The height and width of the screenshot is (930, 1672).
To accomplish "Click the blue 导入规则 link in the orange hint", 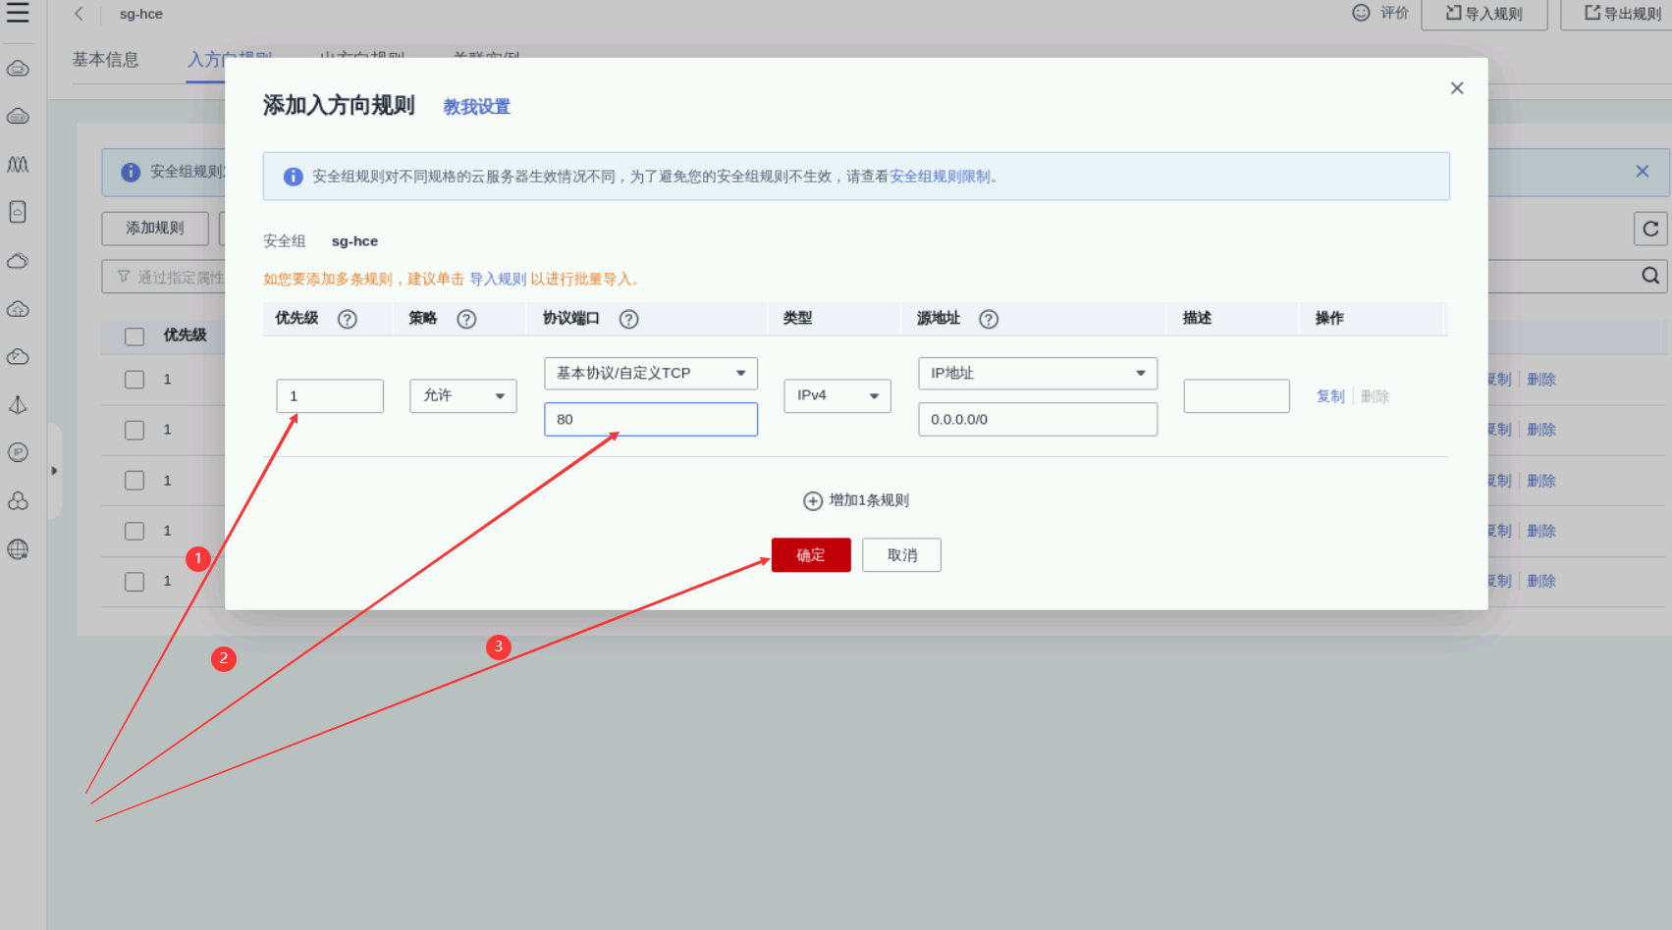I will coord(498,280).
